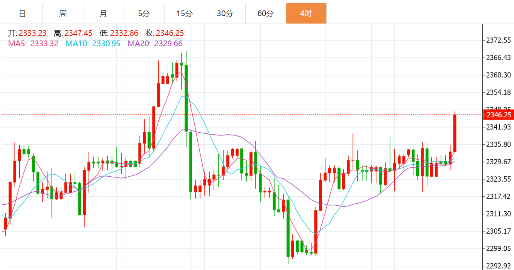
Task: Click the 2372.55 price axis label
Action: 499,40
